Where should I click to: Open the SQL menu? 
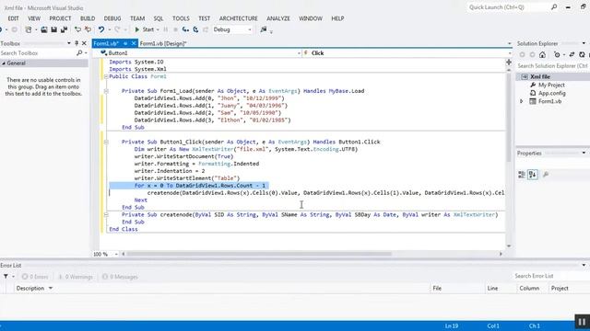point(159,18)
